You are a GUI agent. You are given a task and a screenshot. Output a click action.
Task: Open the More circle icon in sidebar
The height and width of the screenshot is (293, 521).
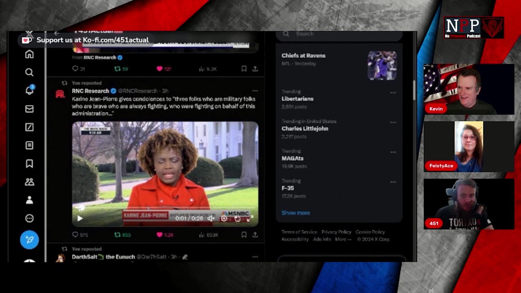(x=29, y=219)
